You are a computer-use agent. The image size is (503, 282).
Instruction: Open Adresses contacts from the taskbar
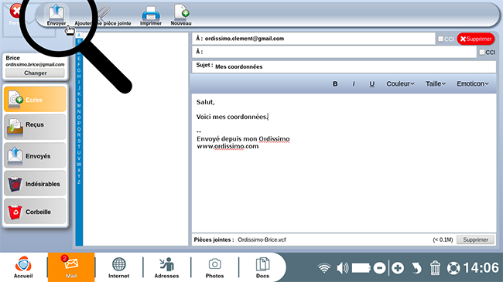(166, 267)
